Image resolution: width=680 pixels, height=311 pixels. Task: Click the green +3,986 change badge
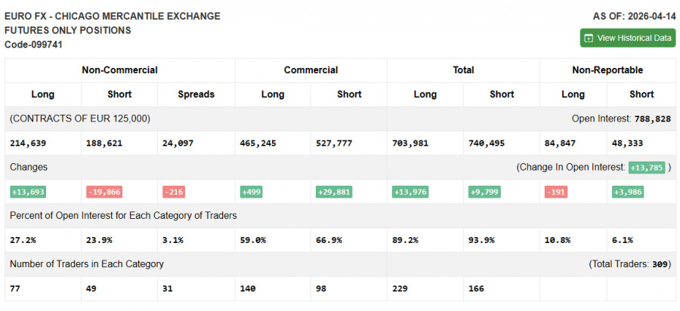pos(630,192)
